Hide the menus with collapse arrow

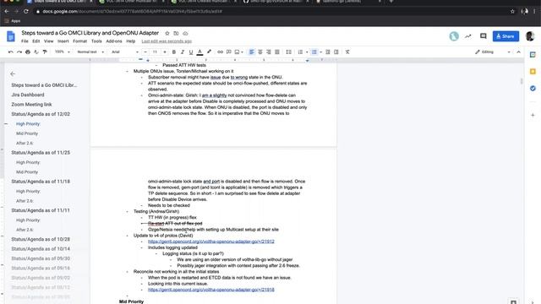point(518,52)
